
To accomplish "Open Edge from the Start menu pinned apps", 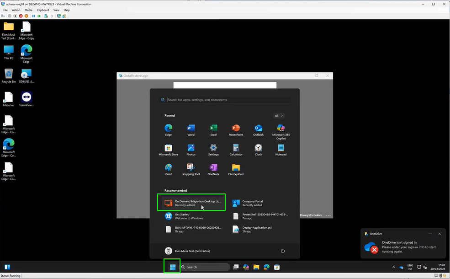I will tap(169, 130).
